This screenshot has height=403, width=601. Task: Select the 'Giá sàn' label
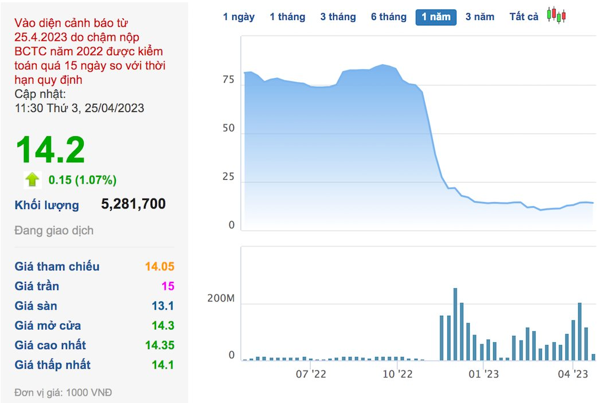pos(36,306)
